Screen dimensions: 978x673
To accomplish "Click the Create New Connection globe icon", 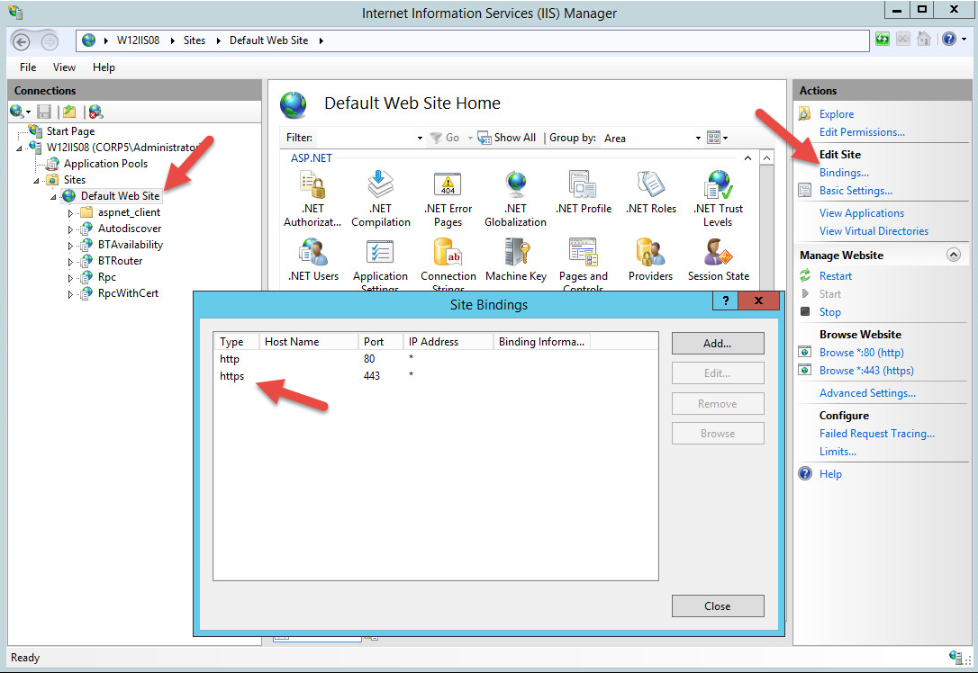I will pos(16,112).
